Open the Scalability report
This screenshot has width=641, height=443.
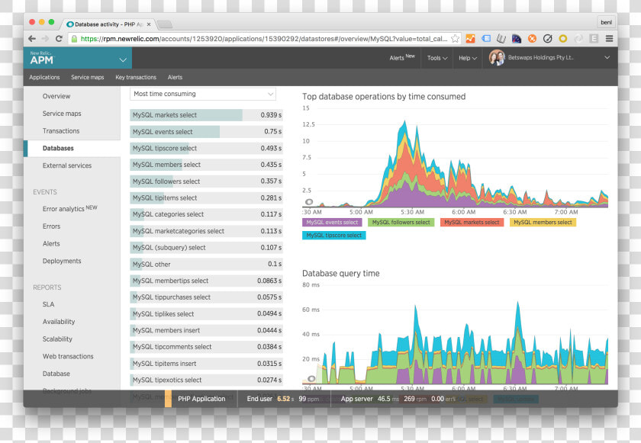point(57,339)
